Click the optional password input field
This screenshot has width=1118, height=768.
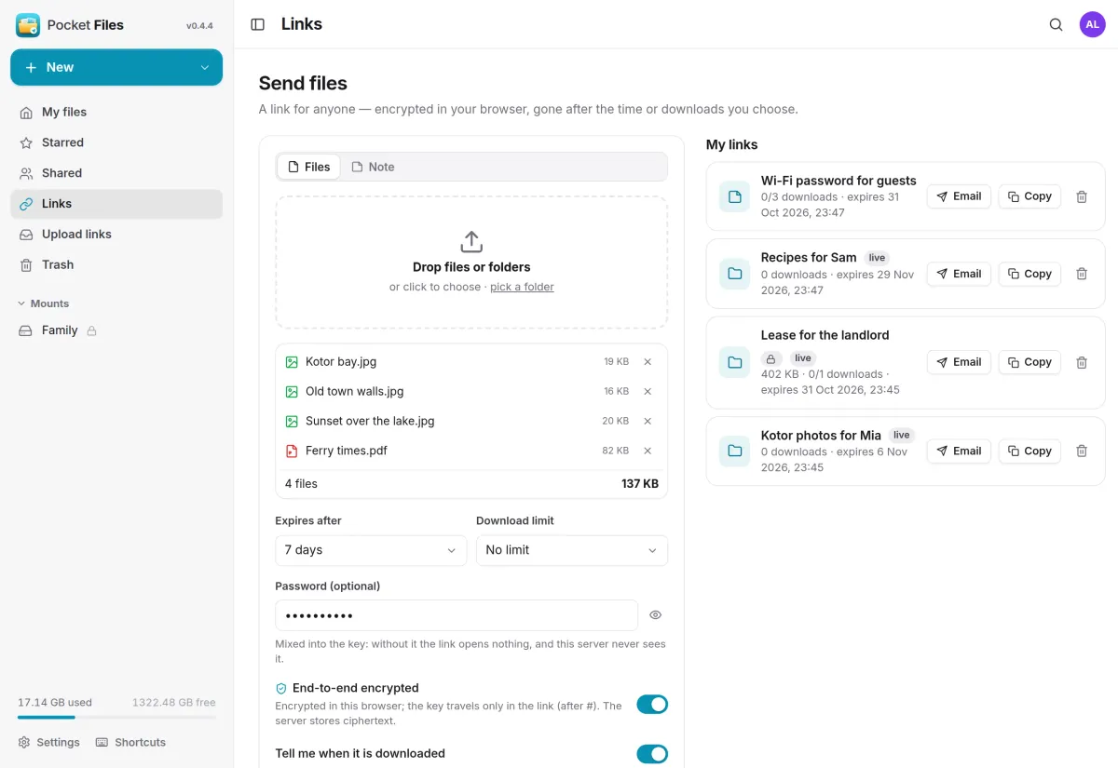[x=457, y=615]
